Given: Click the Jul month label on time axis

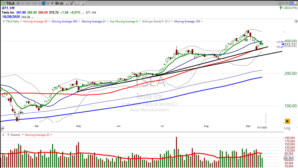Looking at the screenshot, I should pyautogui.click(x=162, y=126).
